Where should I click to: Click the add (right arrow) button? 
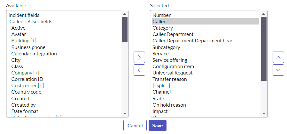click(139, 57)
